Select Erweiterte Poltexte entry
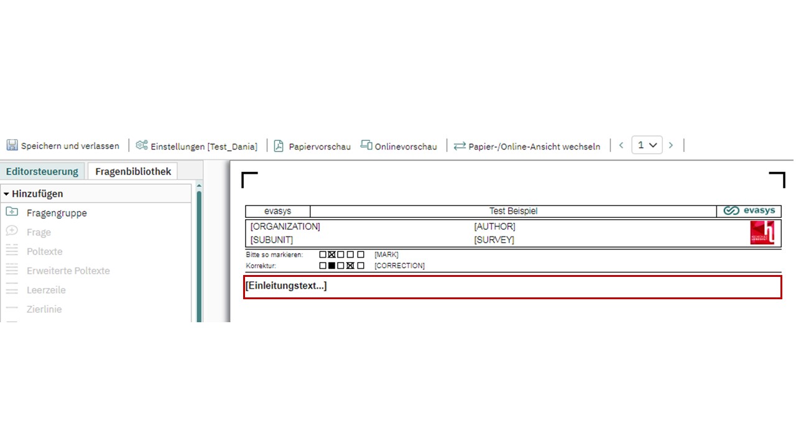This screenshot has height=447, width=796. tap(68, 271)
